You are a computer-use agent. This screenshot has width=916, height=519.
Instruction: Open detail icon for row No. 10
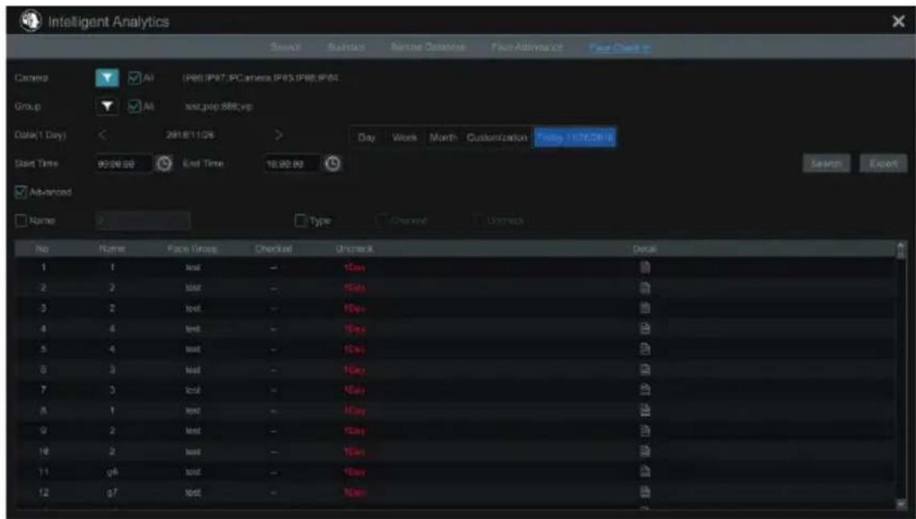(645, 451)
